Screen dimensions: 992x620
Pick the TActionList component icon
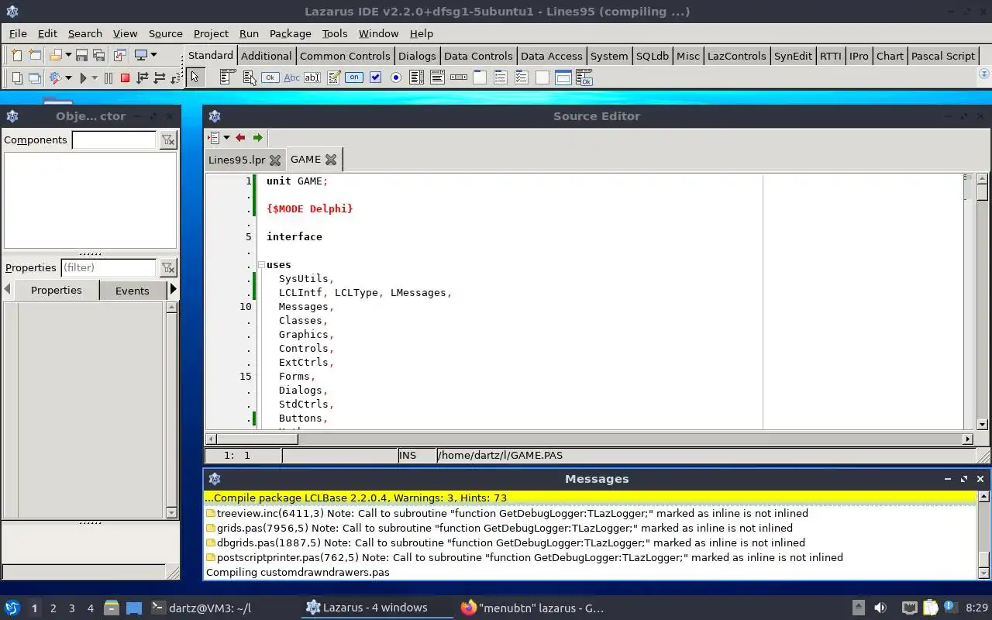[x=584, y=77]
